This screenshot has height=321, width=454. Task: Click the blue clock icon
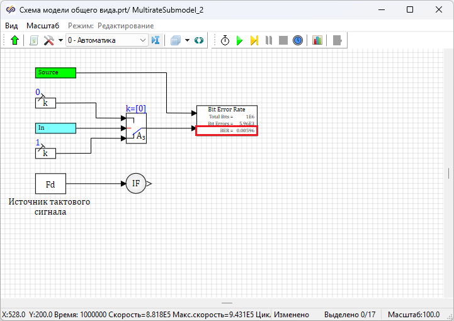click(x=298, y=40)
